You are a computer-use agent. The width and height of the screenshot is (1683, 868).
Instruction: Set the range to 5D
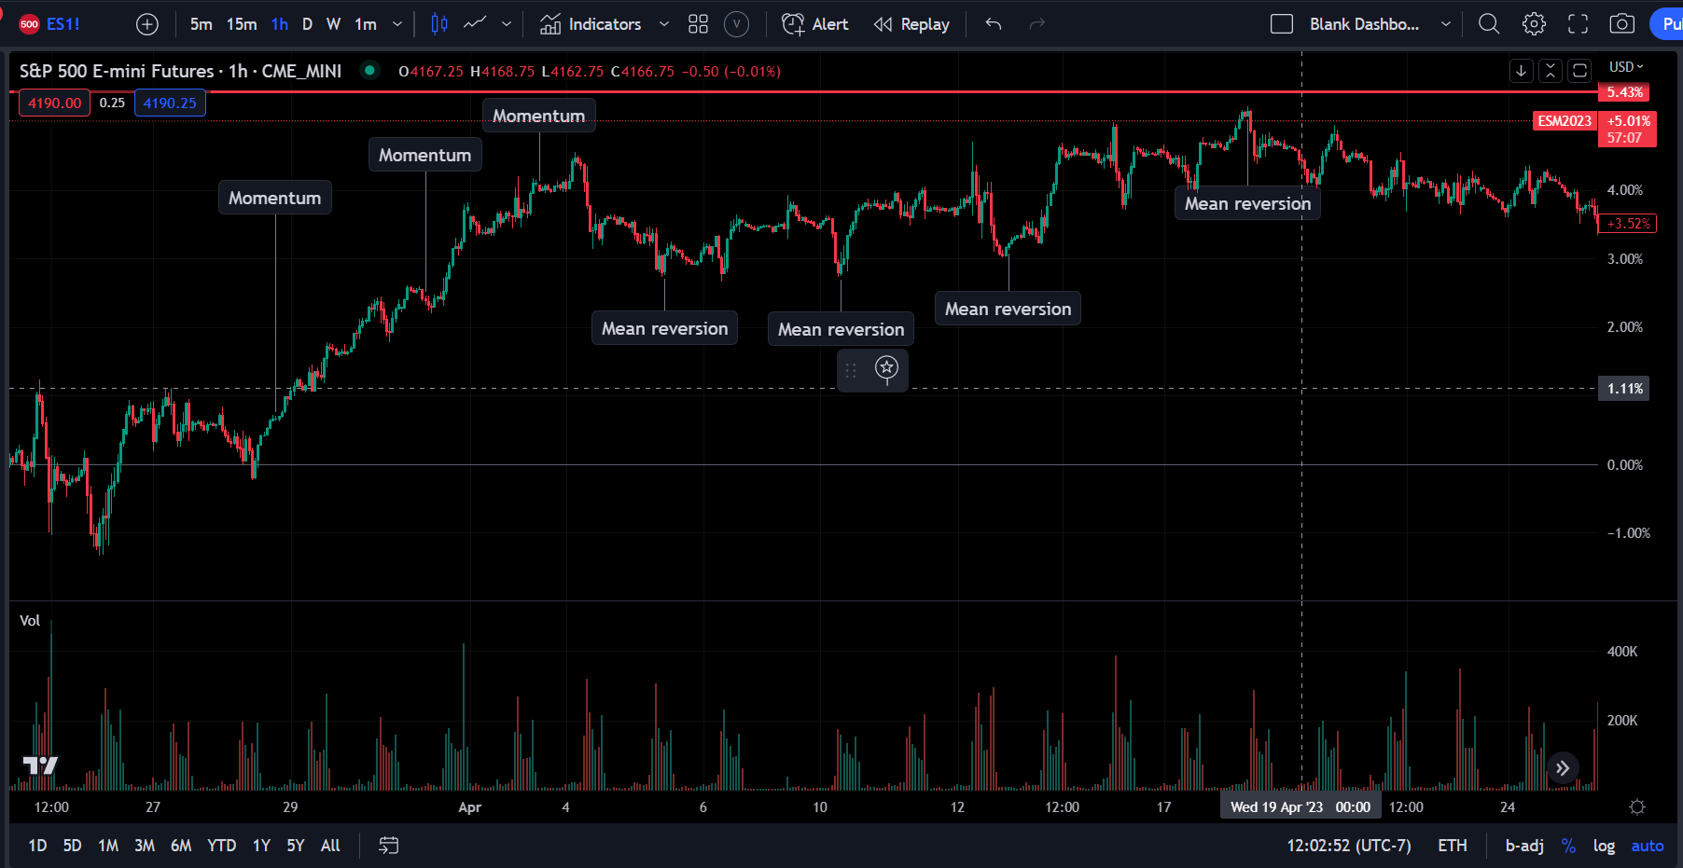click(x=72, y=846)
